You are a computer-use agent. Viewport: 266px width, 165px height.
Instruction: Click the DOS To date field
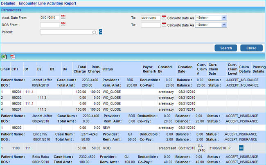151,25
